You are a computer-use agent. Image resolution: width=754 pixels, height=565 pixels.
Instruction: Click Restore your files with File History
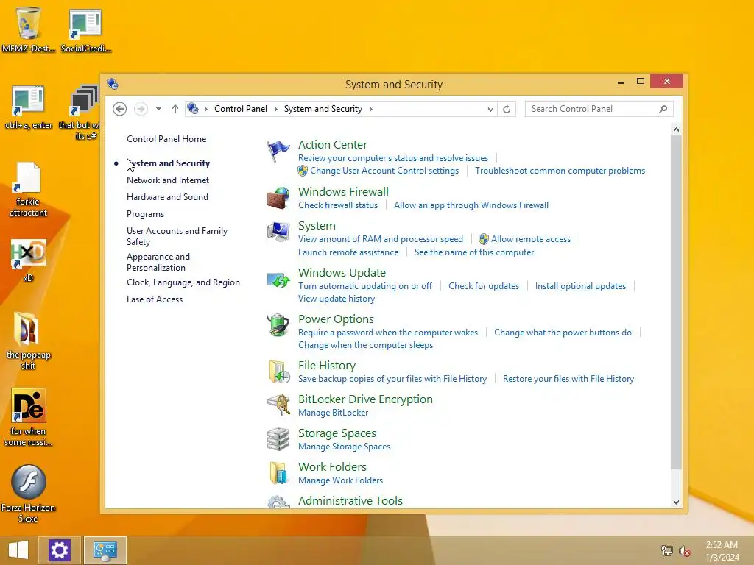click(x=568, y=379)
